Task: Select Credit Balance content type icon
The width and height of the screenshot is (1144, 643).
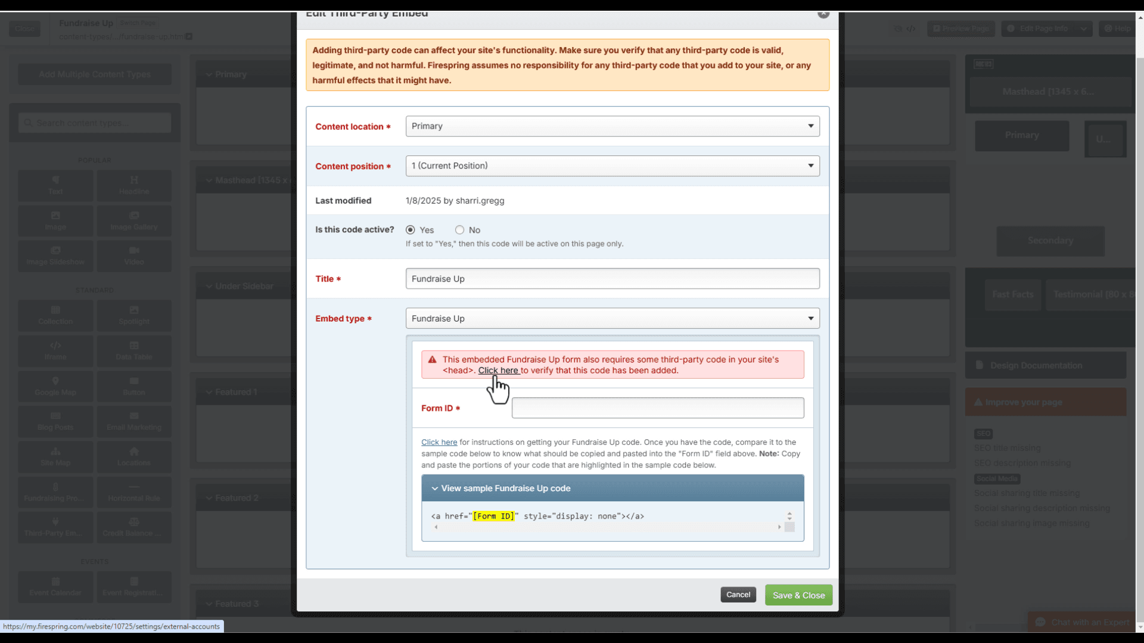Action: (x=134, y=527)
